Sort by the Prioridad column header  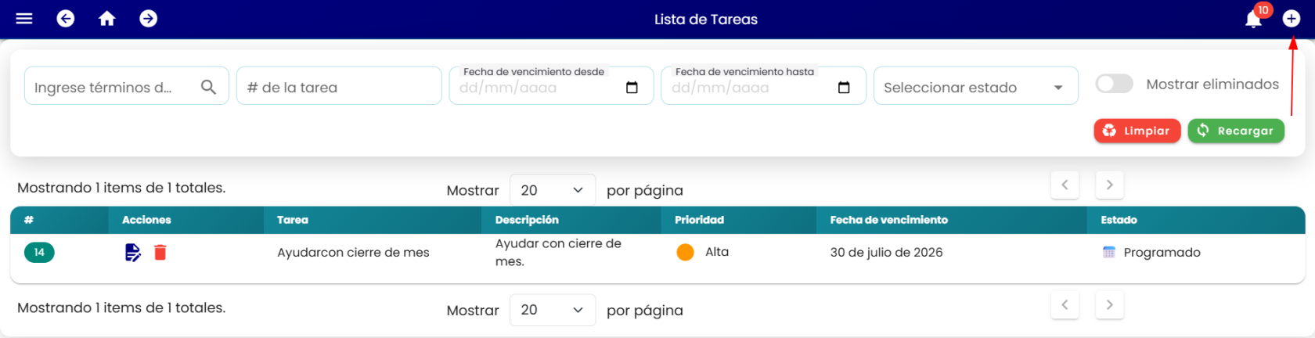click(x=699, y=220)
